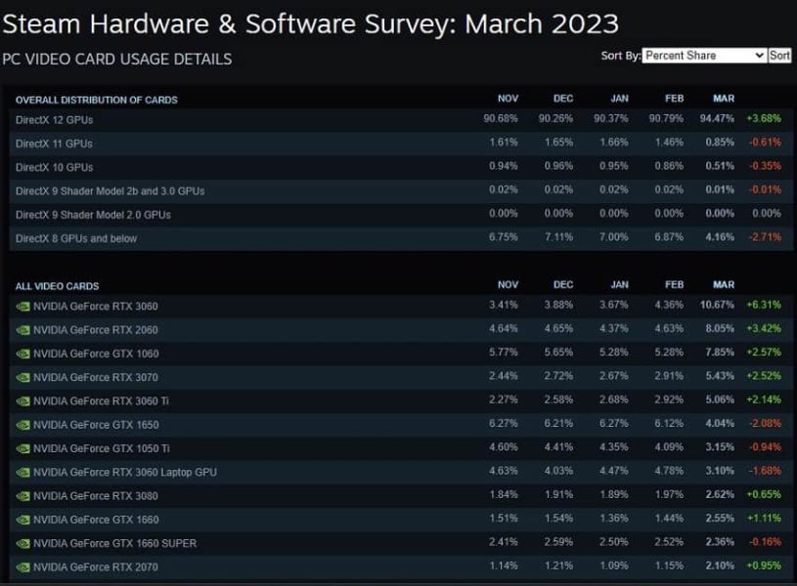
Task: Click the NVIDIA logo beside GeForce RTX 3060
Action: pyautogui.click(x=22, y=307)
